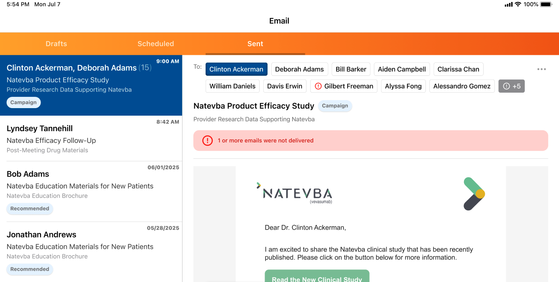Expand the +5 more recipients chip
559x282 pixels.
[511, 86]
